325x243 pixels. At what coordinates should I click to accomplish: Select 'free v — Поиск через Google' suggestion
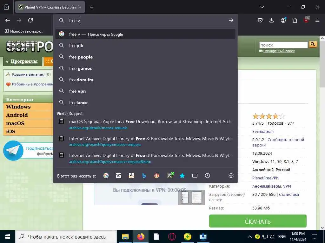coord(145,34)
